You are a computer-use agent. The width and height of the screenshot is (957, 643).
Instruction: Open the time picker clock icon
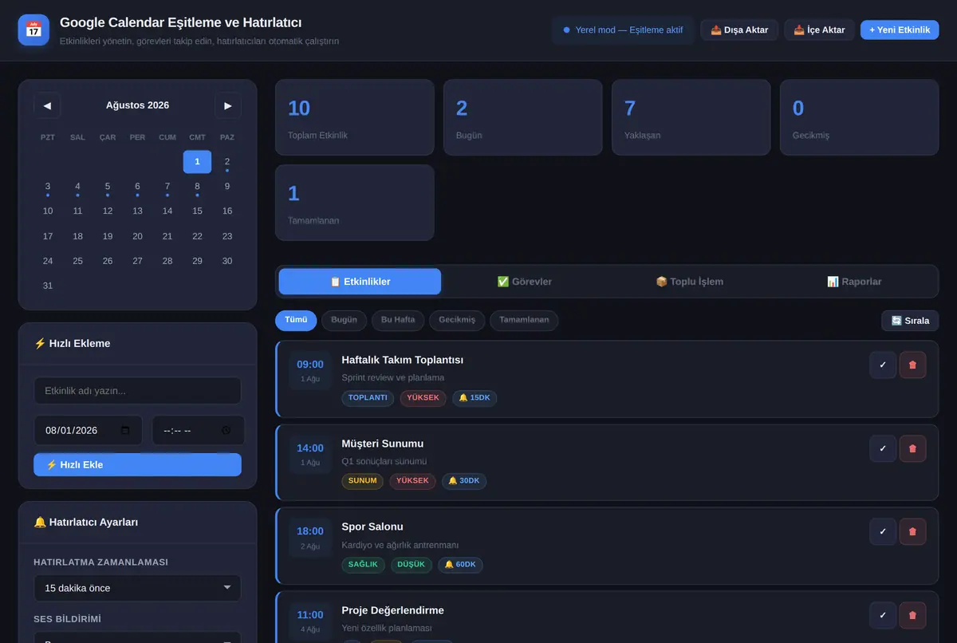click(226, 430)
